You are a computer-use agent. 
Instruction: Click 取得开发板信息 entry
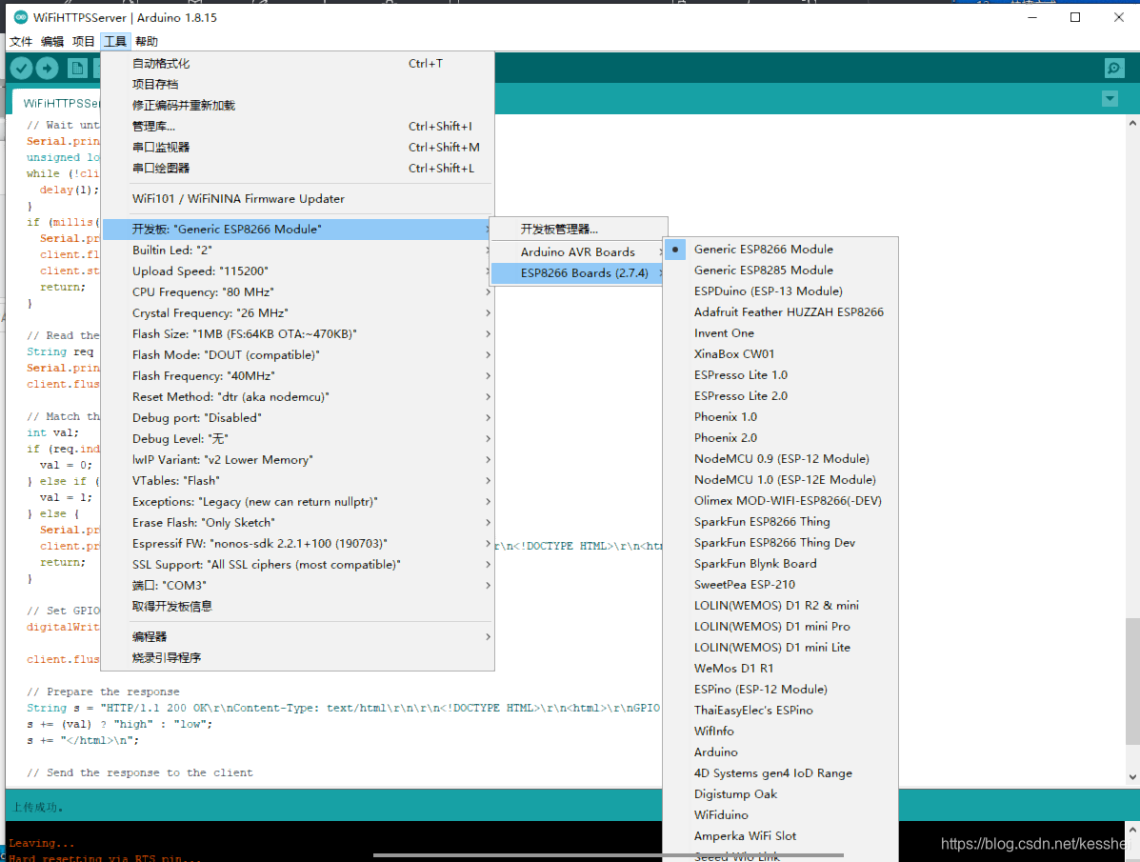(298, 607)
